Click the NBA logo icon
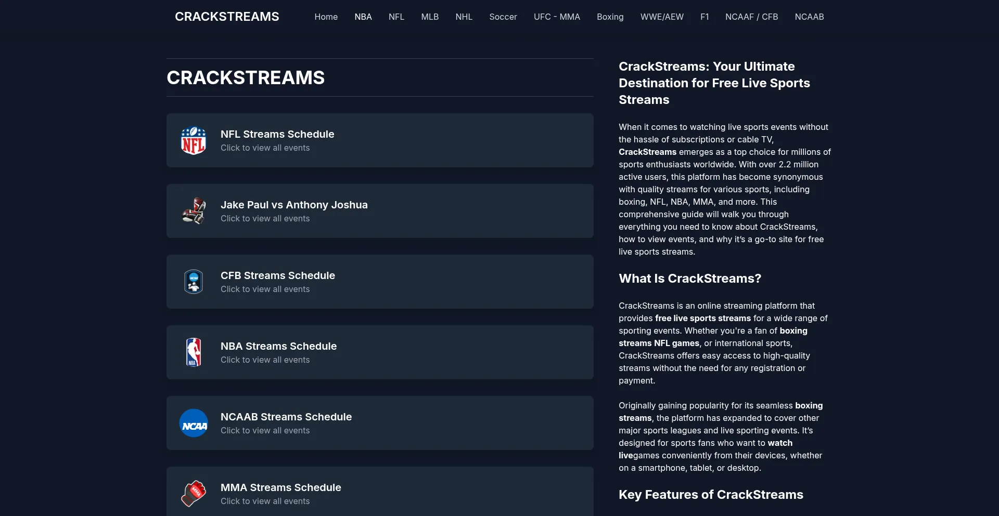The height and width of the screenshot is (516, 999). tap(193, 352)
